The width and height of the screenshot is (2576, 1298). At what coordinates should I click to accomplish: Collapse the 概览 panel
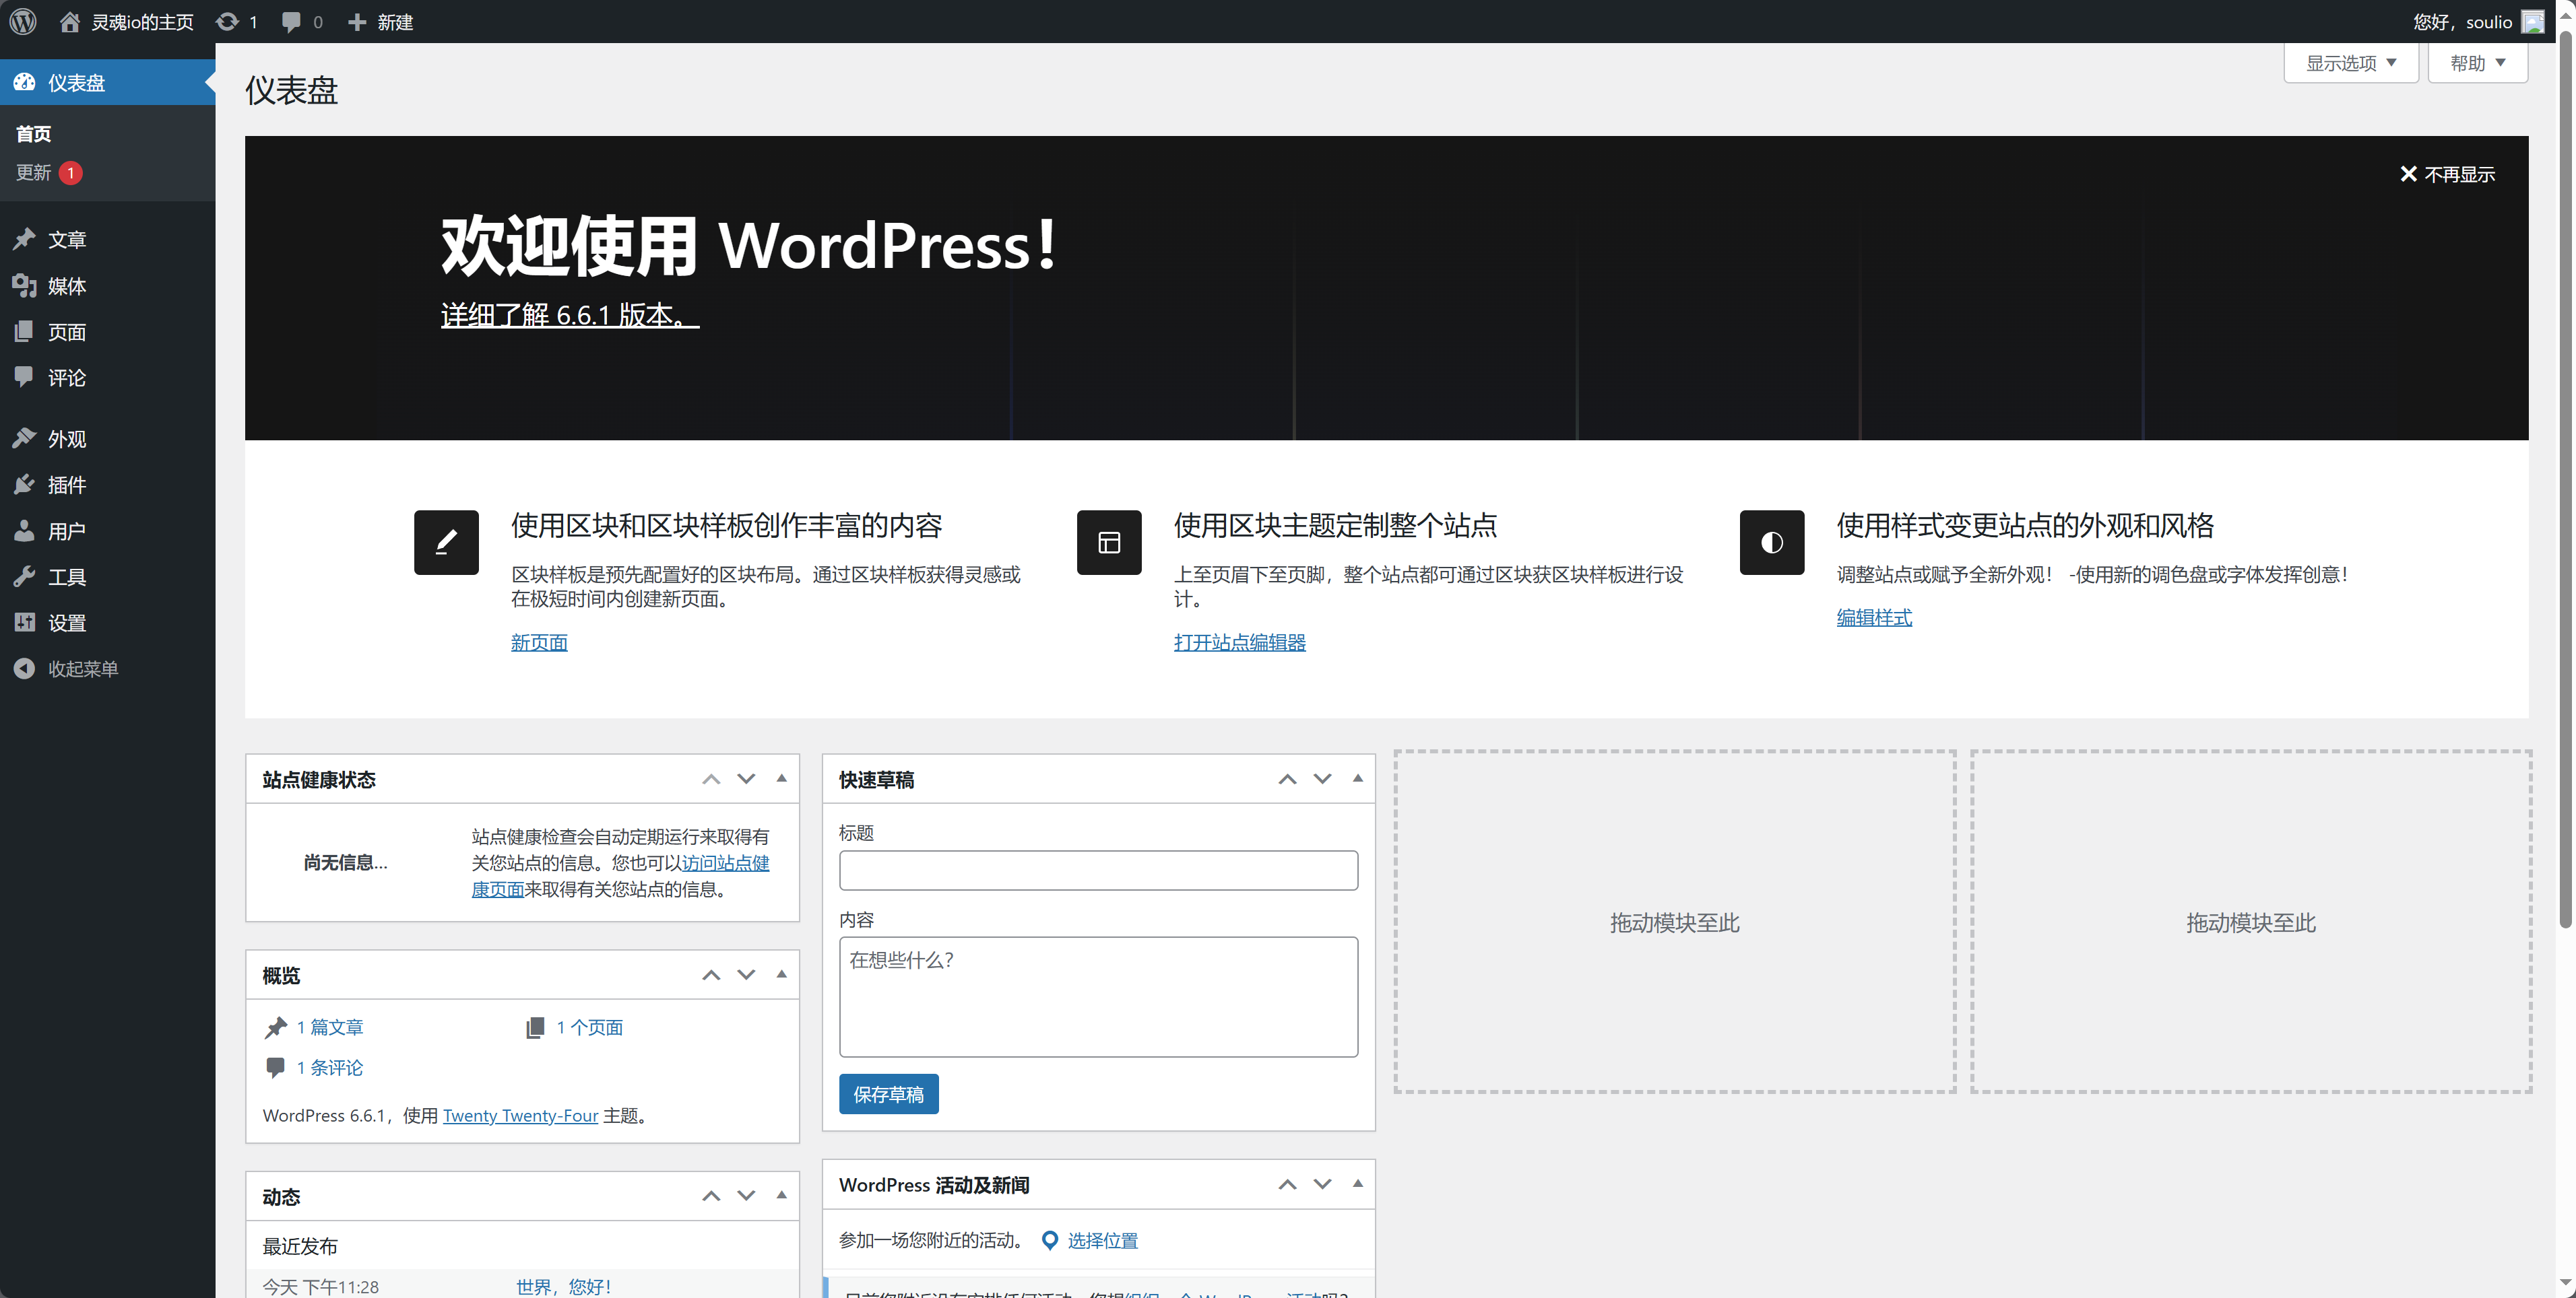pyautogui.click(x=781, y=974)
